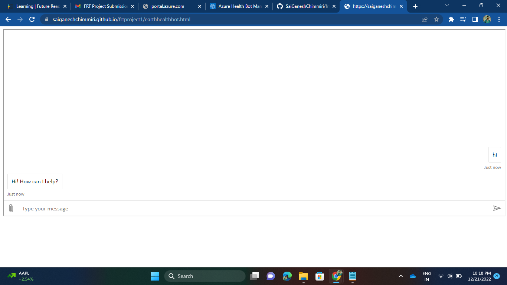507x285 pixels.
Task: Open the clock showing 10:18 PM
Action: point(480,276)
